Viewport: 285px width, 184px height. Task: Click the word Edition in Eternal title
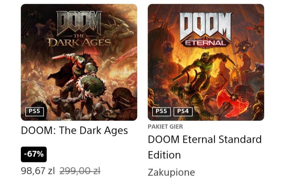click(x=164, y=155)
